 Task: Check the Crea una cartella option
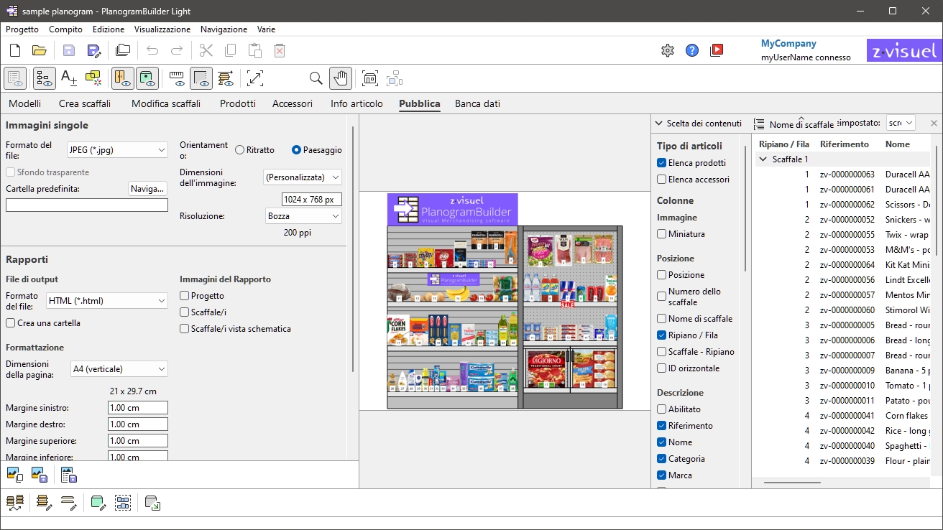[11, 323]
